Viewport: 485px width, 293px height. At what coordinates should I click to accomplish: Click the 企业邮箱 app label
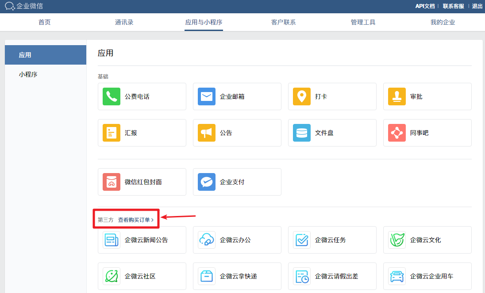tap(232, 96)
